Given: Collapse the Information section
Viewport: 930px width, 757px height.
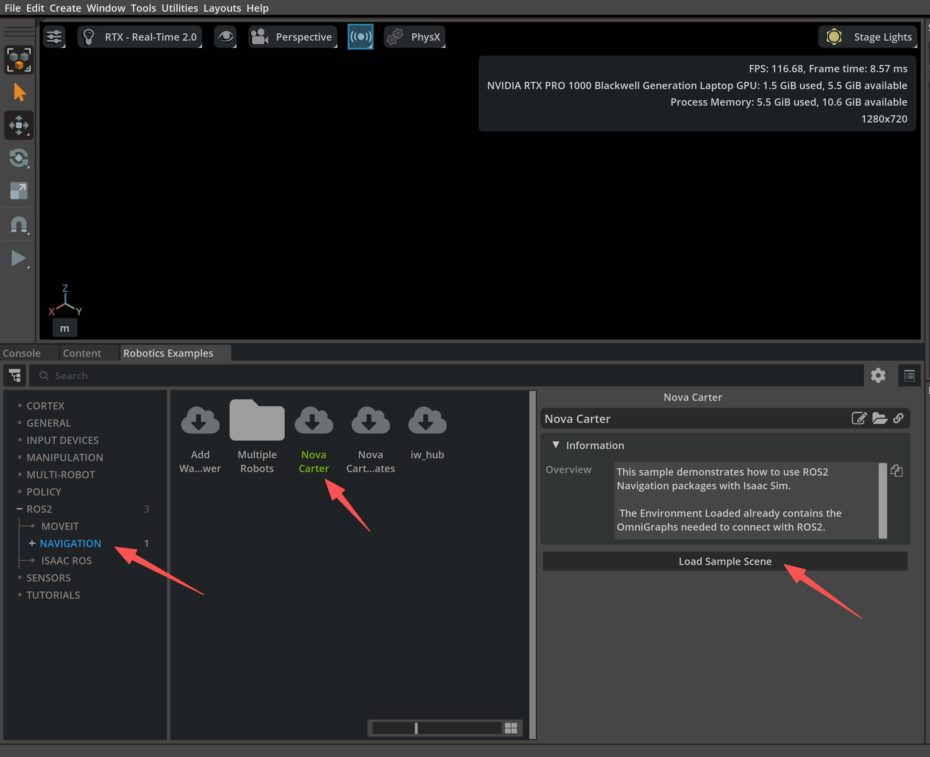Looking at the screenshot, I should [x=555, y=445].
